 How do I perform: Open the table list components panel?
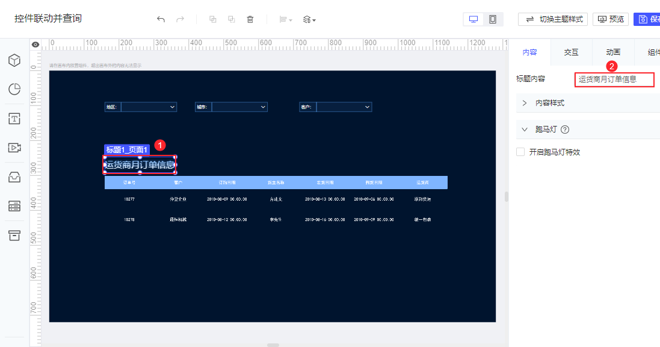tap(14, 206)
